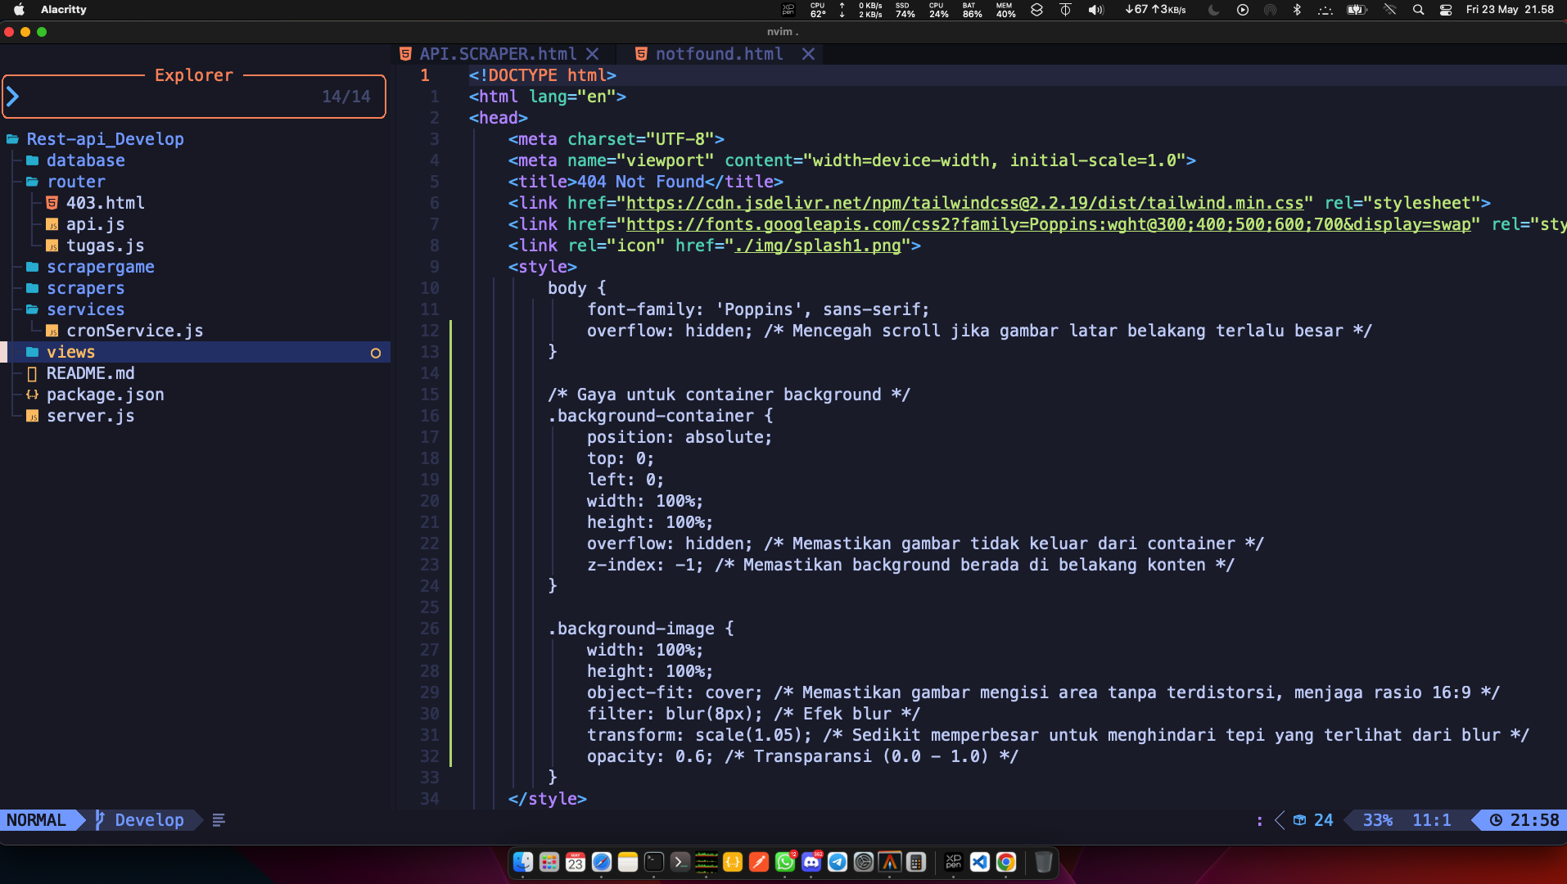Click the JS icon beside api.js

[x=52, y=224]
